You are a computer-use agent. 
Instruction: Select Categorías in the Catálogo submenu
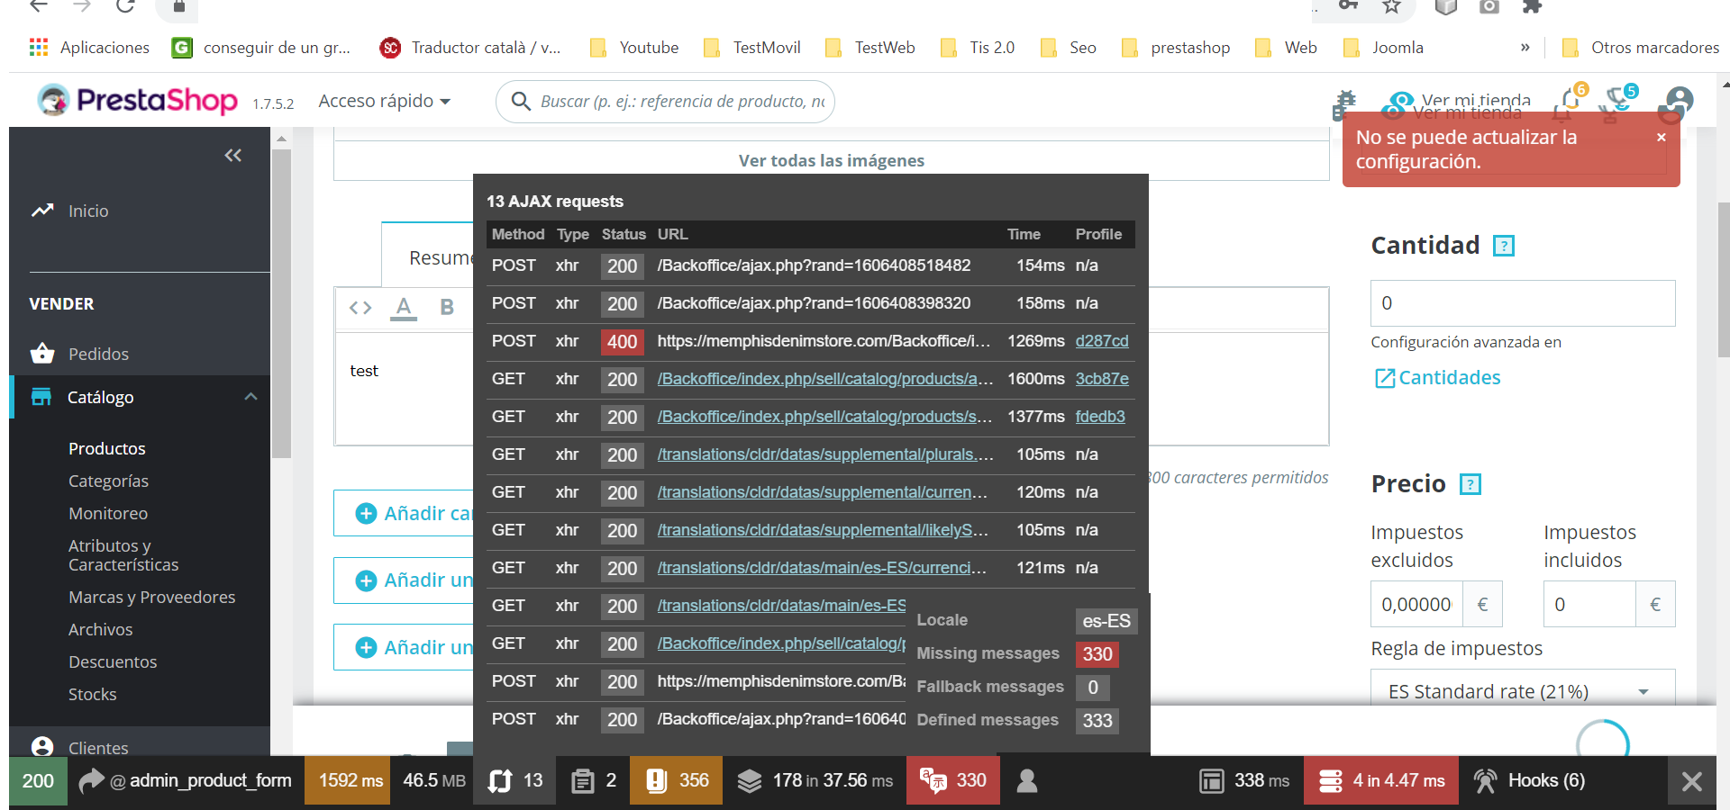click(108, 481)
